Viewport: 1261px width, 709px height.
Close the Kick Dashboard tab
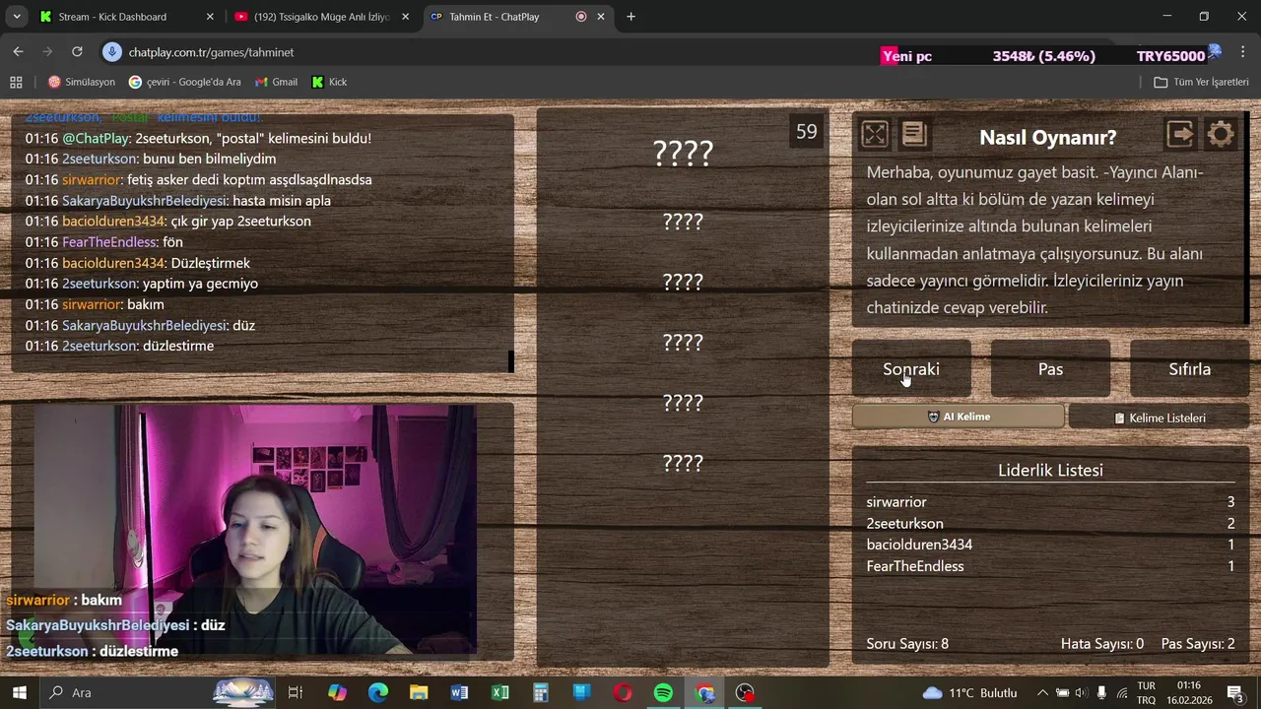[209, 17]
